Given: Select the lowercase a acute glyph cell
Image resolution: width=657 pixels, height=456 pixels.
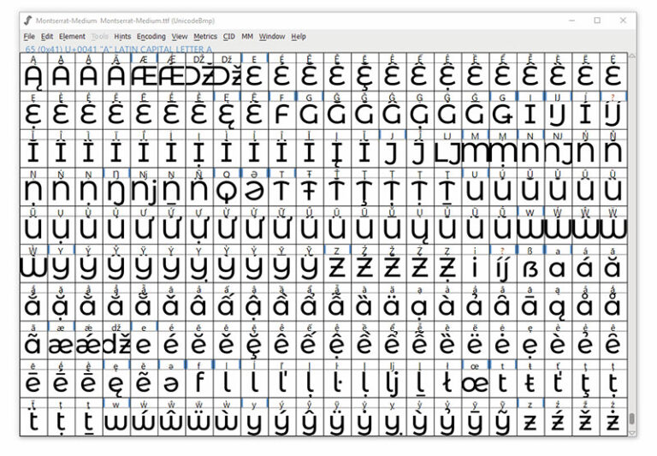Looking at the screenshot, I should [x=587, y=264].
